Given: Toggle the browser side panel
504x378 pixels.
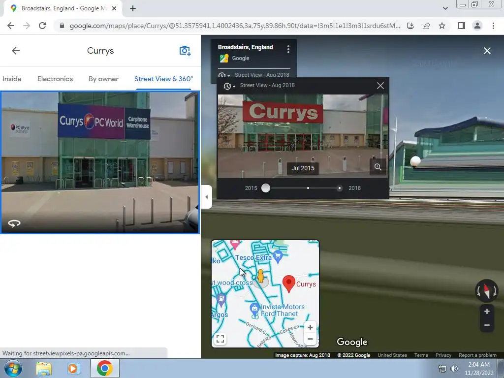Looking at the screenshot, I should coord(462,26).
